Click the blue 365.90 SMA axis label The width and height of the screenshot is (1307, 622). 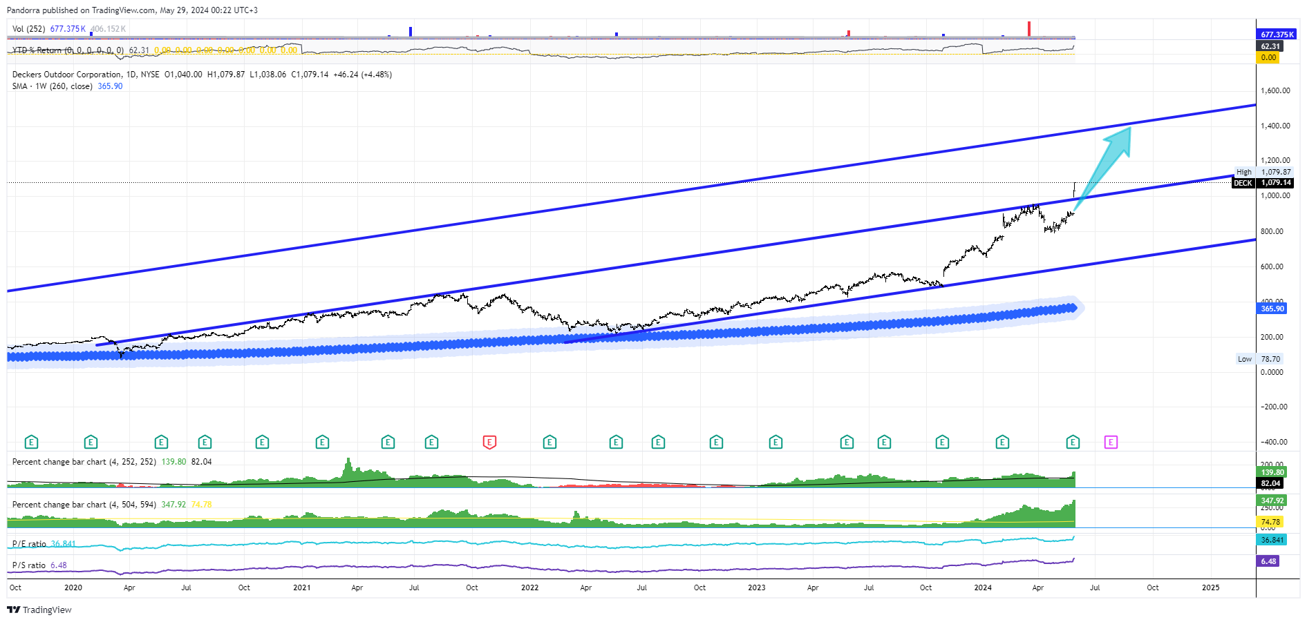pos(1272,309)
